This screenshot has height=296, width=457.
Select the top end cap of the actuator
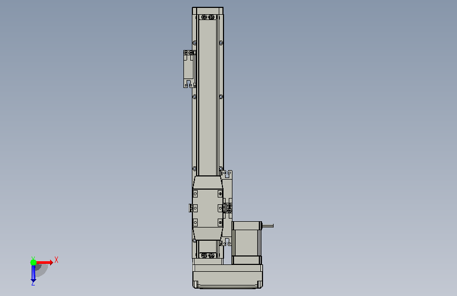pyautogui.click(x=208, y=11)
